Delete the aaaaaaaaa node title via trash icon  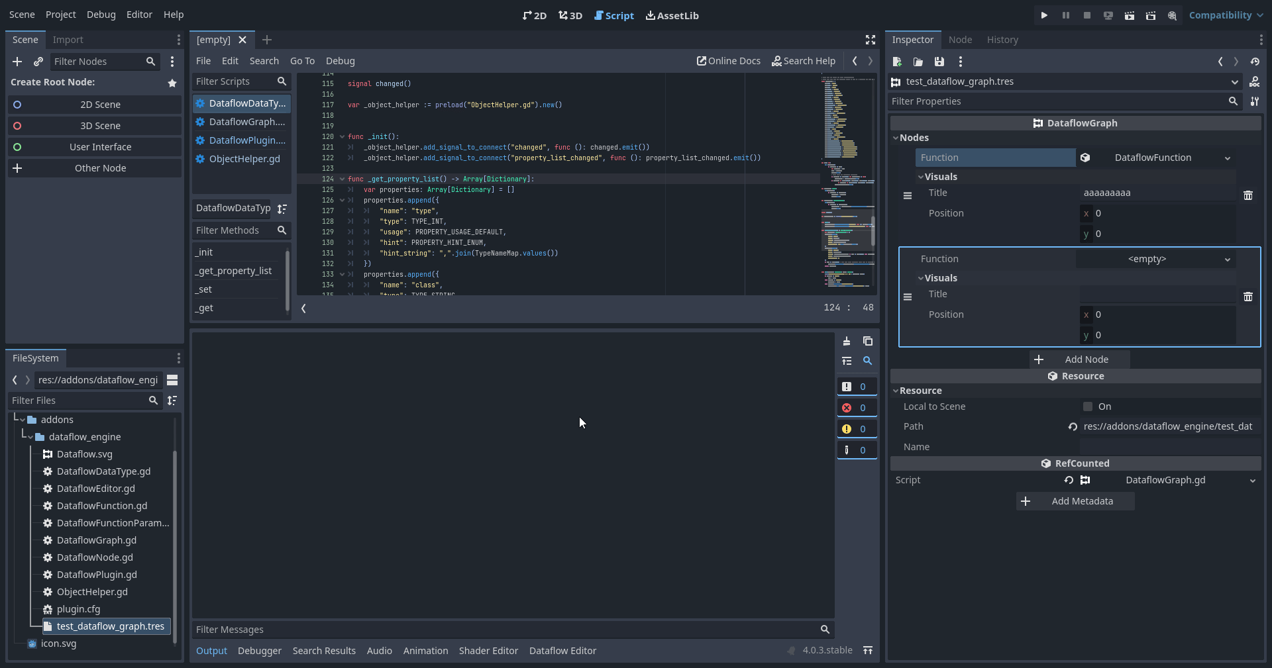click(1248, 195)
